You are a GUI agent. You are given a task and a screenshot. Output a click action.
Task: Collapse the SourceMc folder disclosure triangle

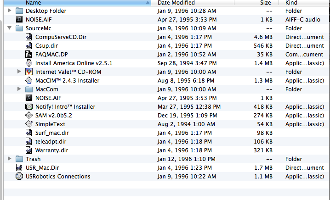[9, 28]
